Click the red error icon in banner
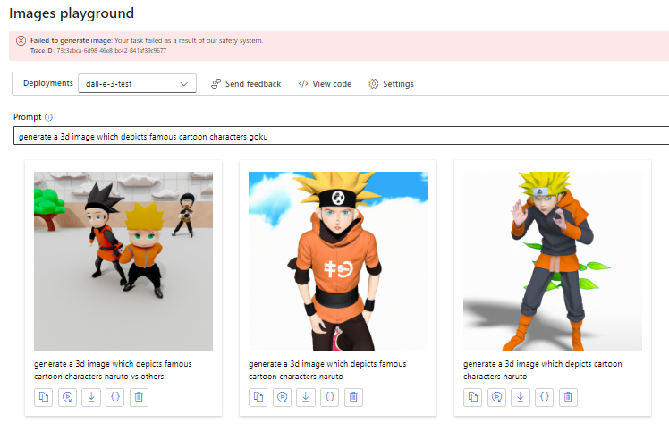669x424 pixels. click(21, 41)
